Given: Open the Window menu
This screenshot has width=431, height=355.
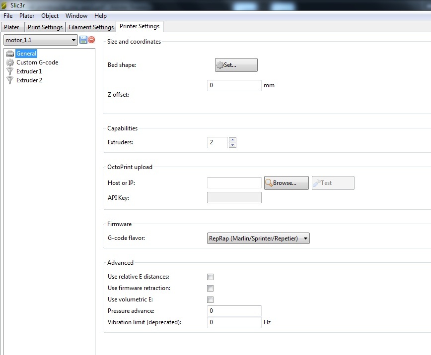Looking at the screenshot, I should [x=76, y=16].
